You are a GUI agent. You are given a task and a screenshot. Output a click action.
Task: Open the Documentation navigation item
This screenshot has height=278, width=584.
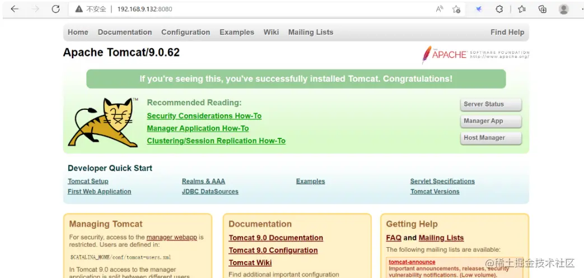[x=125, y=32]
